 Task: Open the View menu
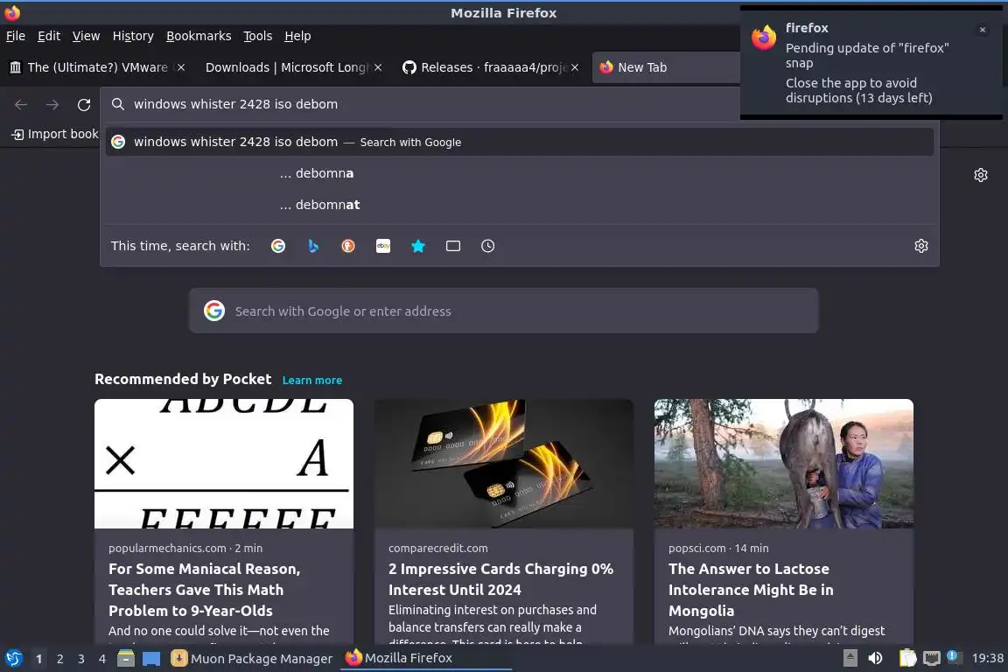tap(86, 36)
